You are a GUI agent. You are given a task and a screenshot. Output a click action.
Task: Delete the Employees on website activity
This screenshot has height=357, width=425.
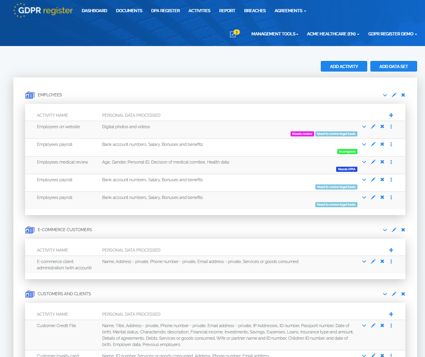382,127
